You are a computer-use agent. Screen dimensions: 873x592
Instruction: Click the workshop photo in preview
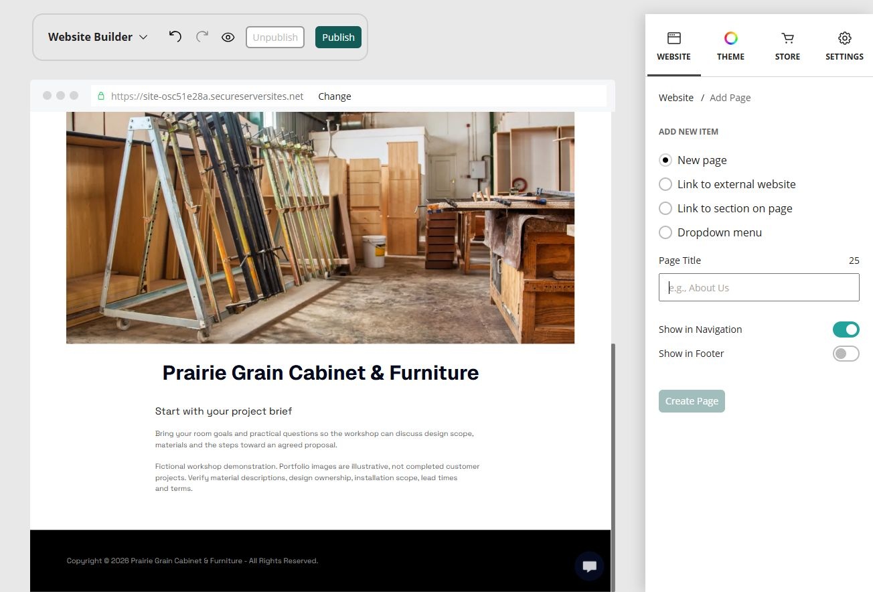(320, 228)
